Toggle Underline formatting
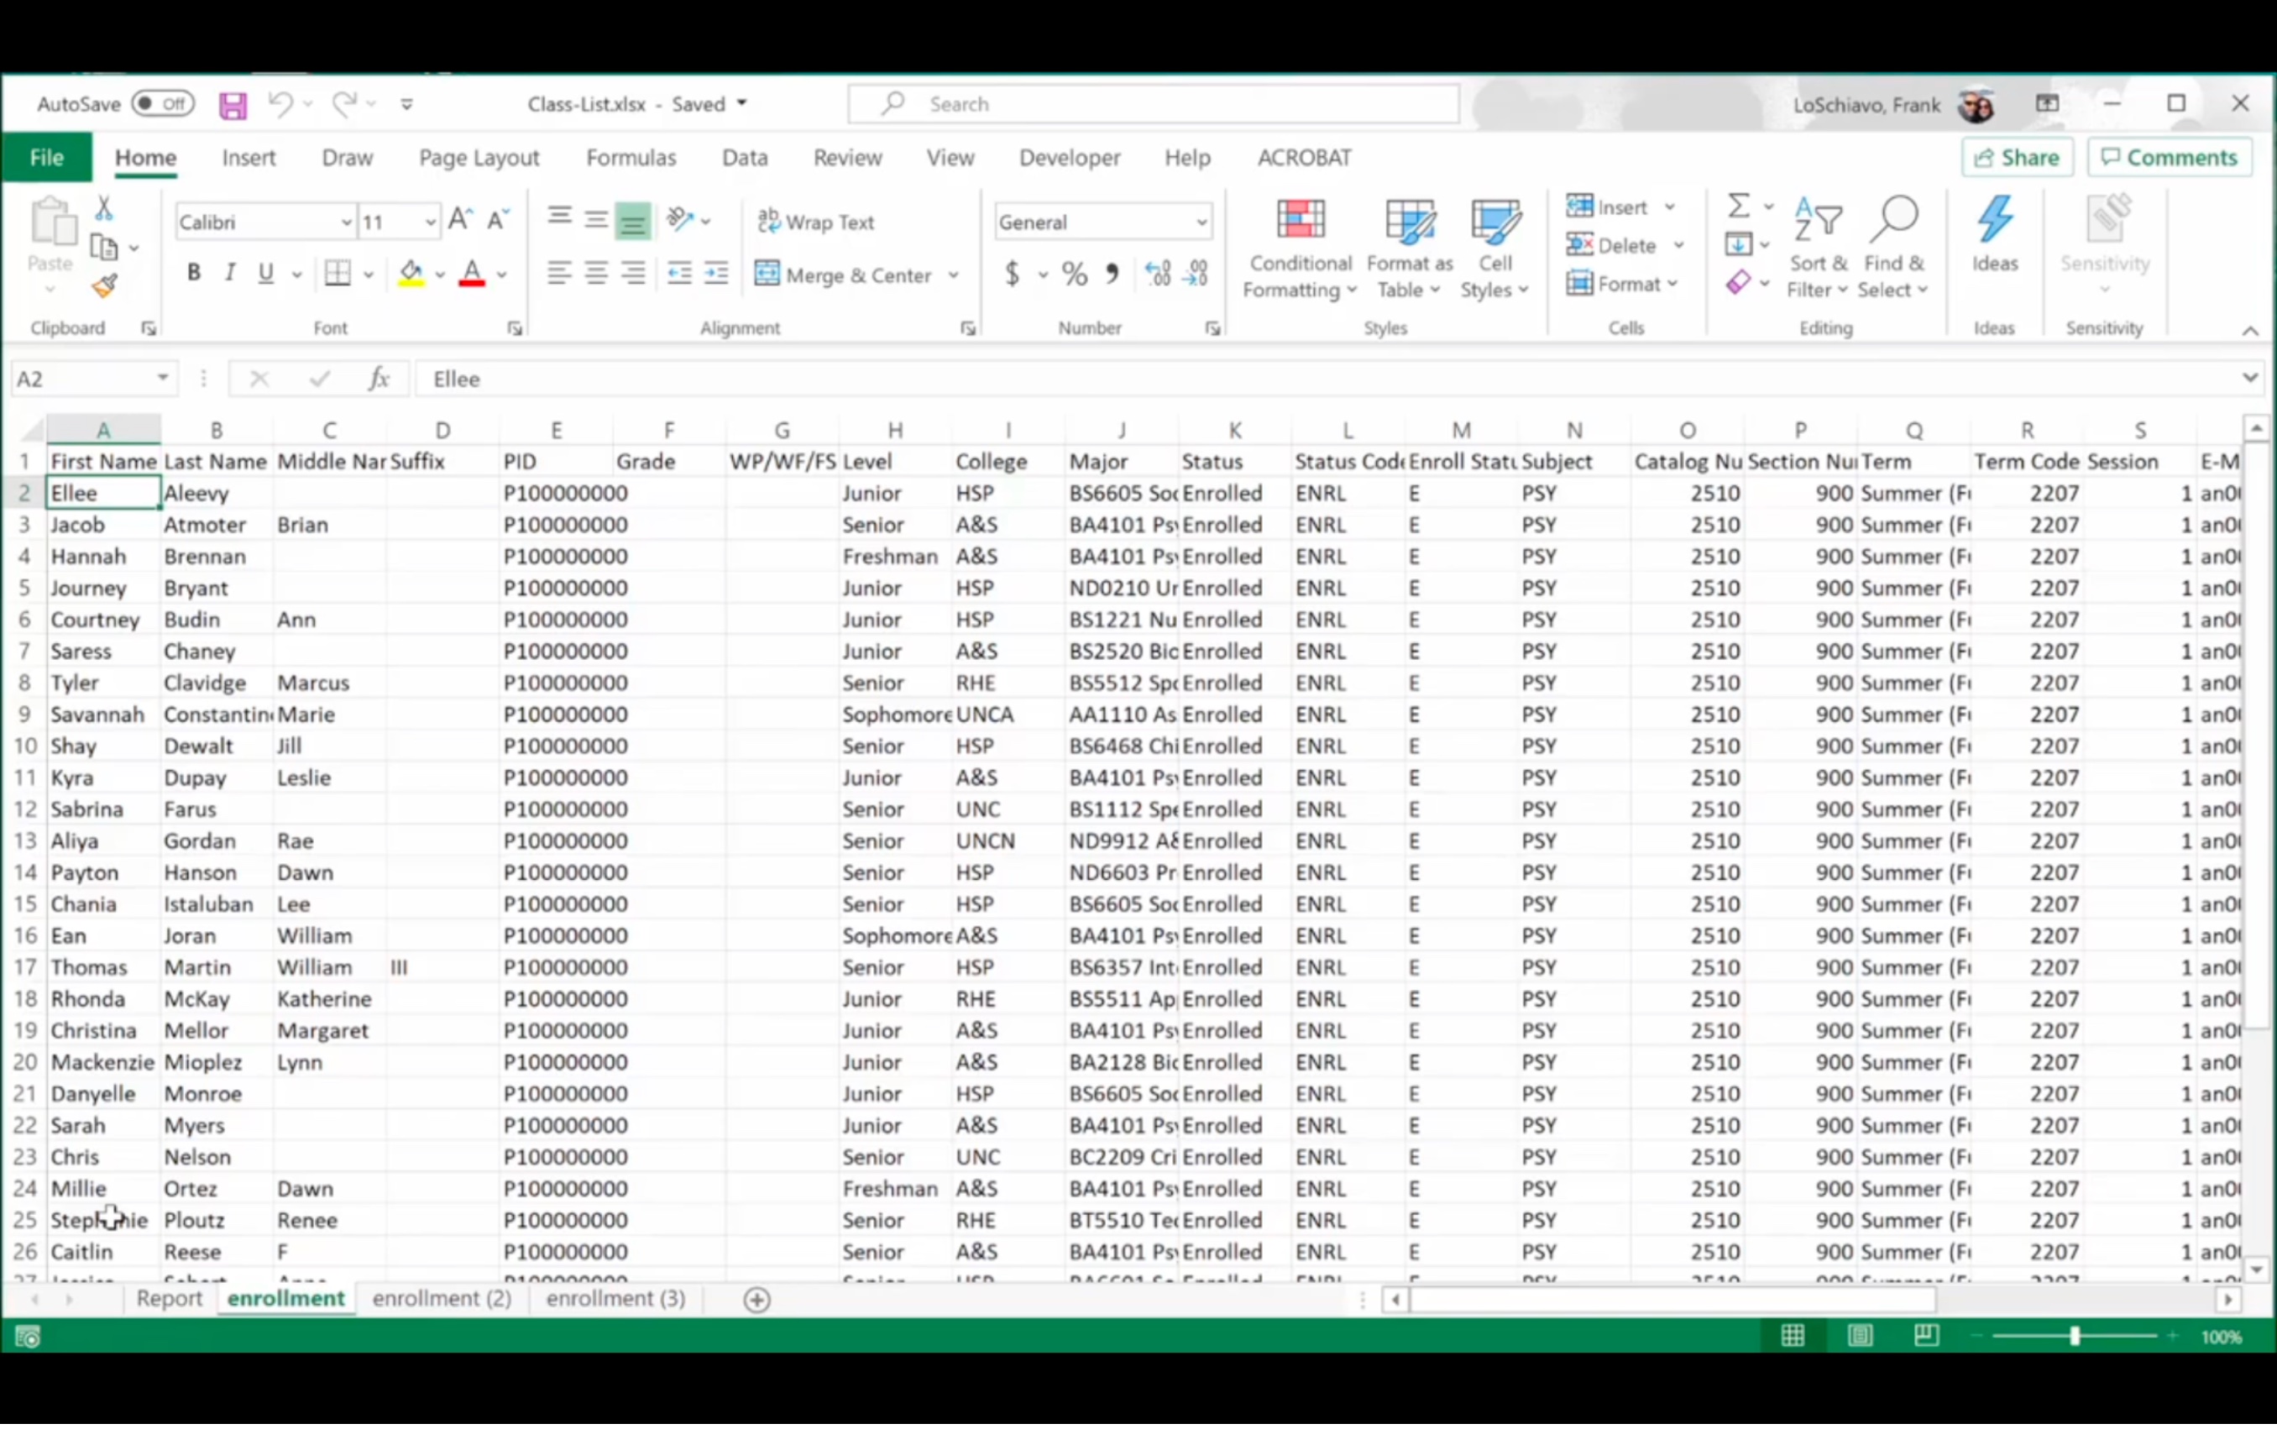The image size is (2277, 1429). 266,274
